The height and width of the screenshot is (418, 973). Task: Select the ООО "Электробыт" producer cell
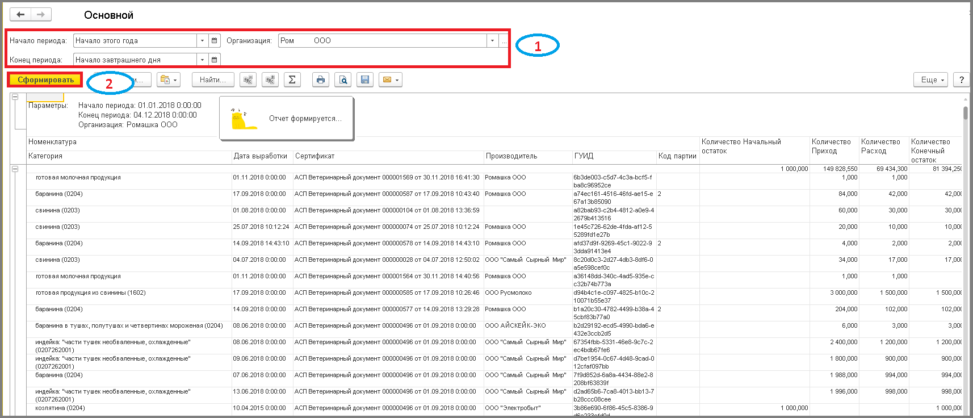pyautogui.click(x=528, y=410)
